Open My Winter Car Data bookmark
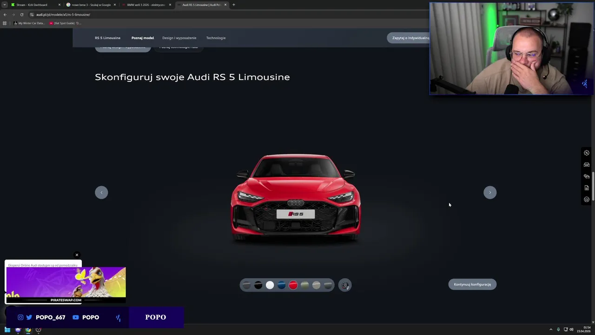595x335 pixels. [29, 23]
